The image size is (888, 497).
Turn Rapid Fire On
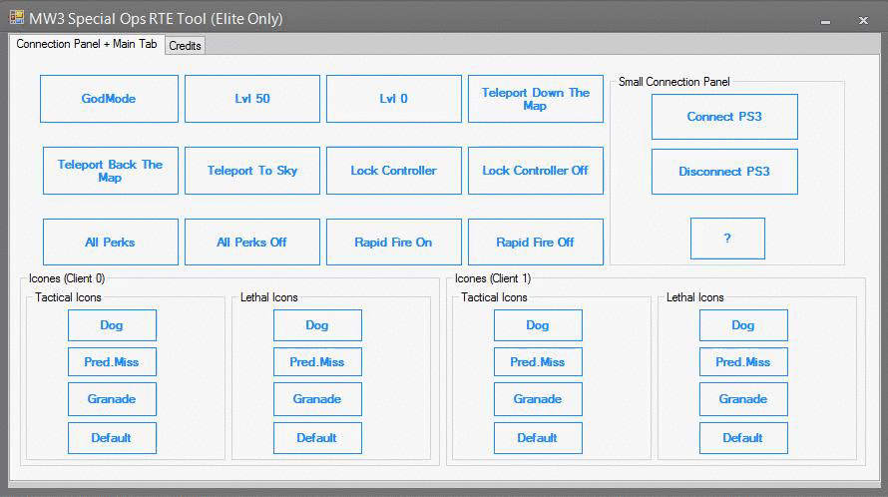[393, 242]
